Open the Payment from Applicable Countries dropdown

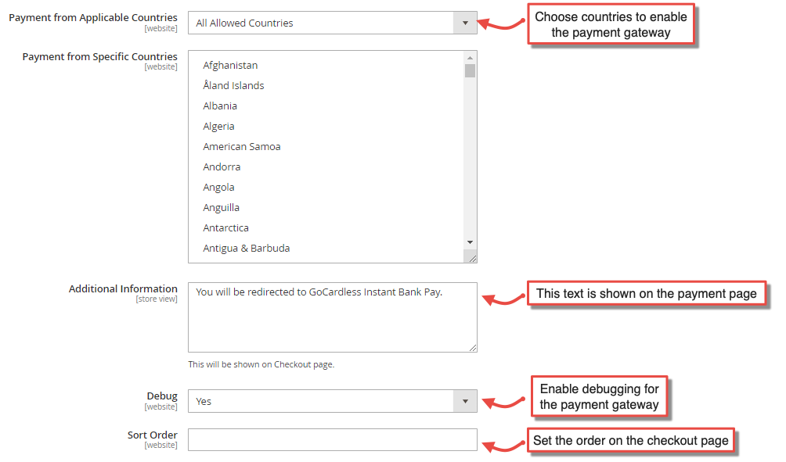(321, 23)
